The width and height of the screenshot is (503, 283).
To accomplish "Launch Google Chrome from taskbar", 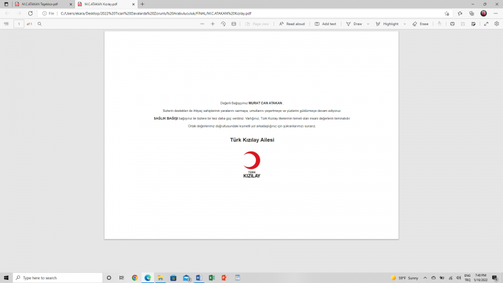I will (x=135, y=278).
